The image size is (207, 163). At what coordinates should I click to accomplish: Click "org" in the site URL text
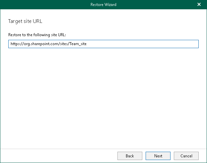[26, 44]
